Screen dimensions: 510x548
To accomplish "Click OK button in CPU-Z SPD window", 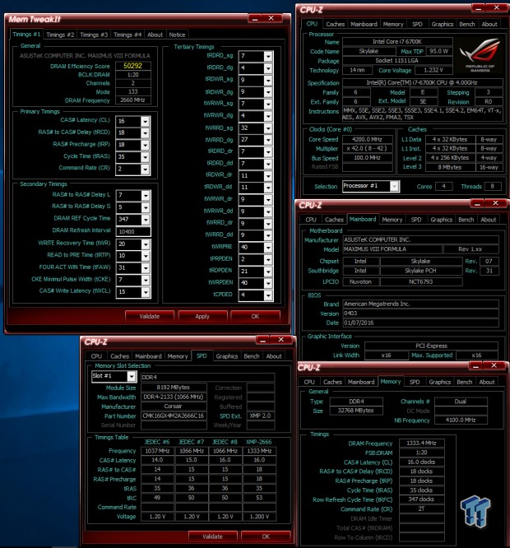I will [266, 536].
